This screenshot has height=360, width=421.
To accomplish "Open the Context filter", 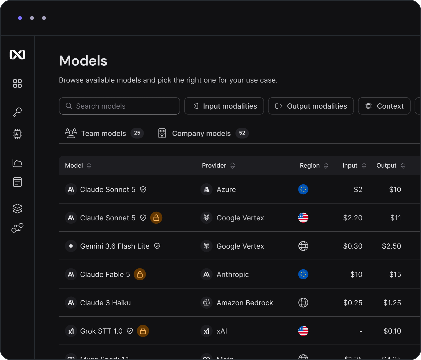I will tap(384, 106).
